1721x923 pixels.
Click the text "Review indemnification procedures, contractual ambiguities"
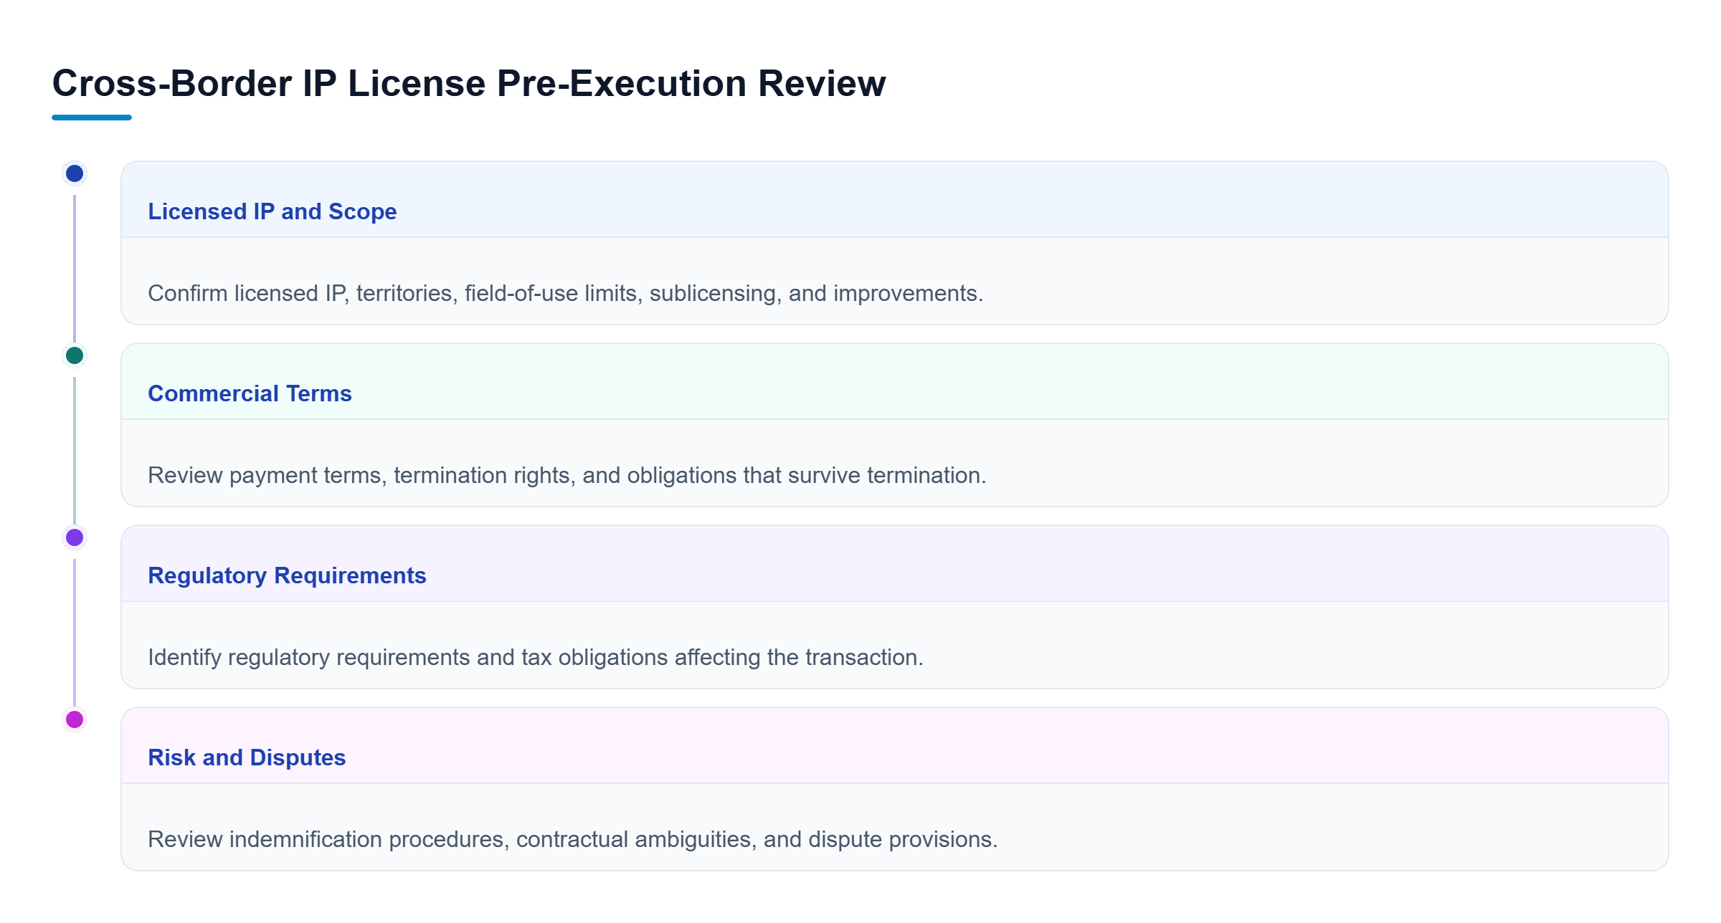[449, 839]
